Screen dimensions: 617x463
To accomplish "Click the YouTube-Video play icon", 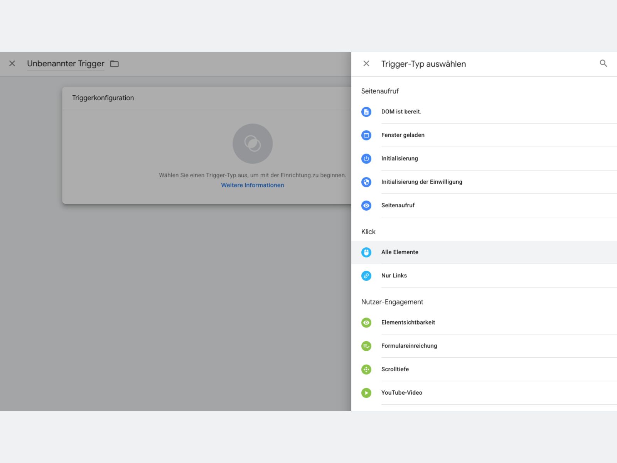I will tap(366, 393).
